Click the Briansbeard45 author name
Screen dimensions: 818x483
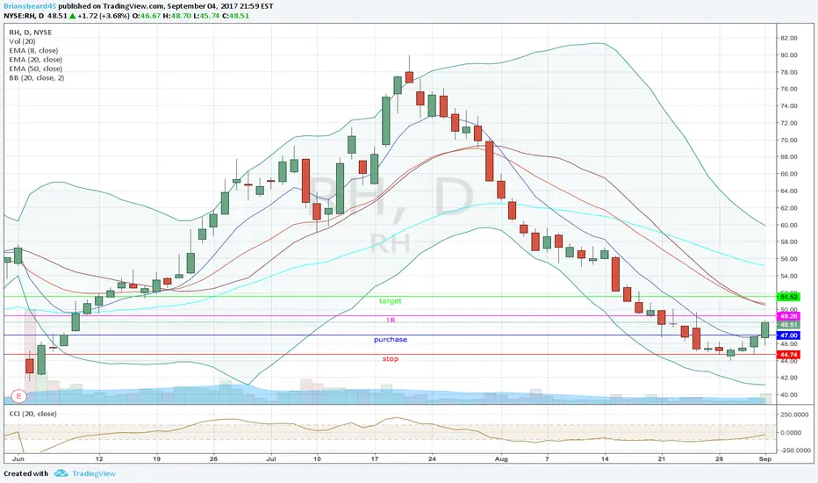30,6
